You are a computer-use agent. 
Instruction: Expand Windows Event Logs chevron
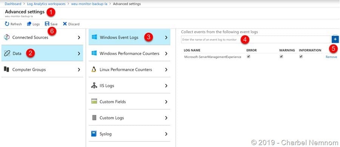(166, 37)
